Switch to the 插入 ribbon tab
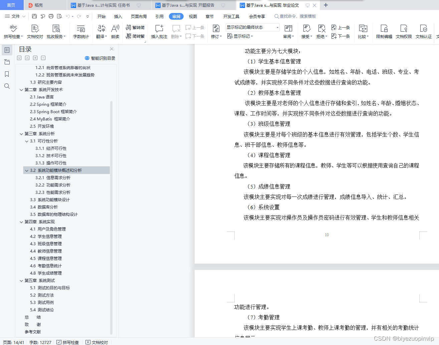Image resolution: width=439 pixels, height=345 pixels. coord(118,16)
